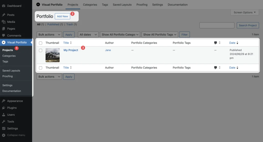This screenshot has height=142, width=263.
Task: Open Categories in sidebar submenu
Action: pyautogui.click(x=9, y=56)
